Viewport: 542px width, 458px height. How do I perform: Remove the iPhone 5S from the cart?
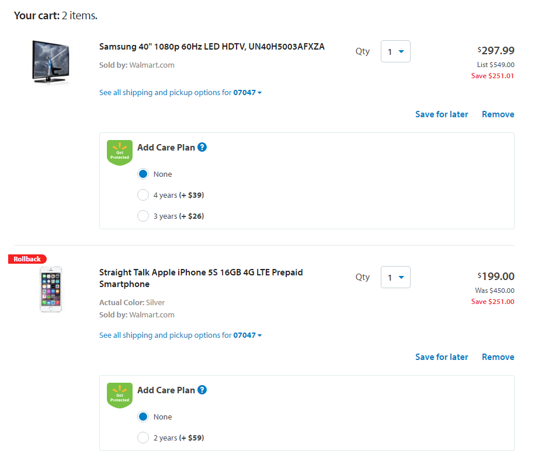(x=498, y=357)
